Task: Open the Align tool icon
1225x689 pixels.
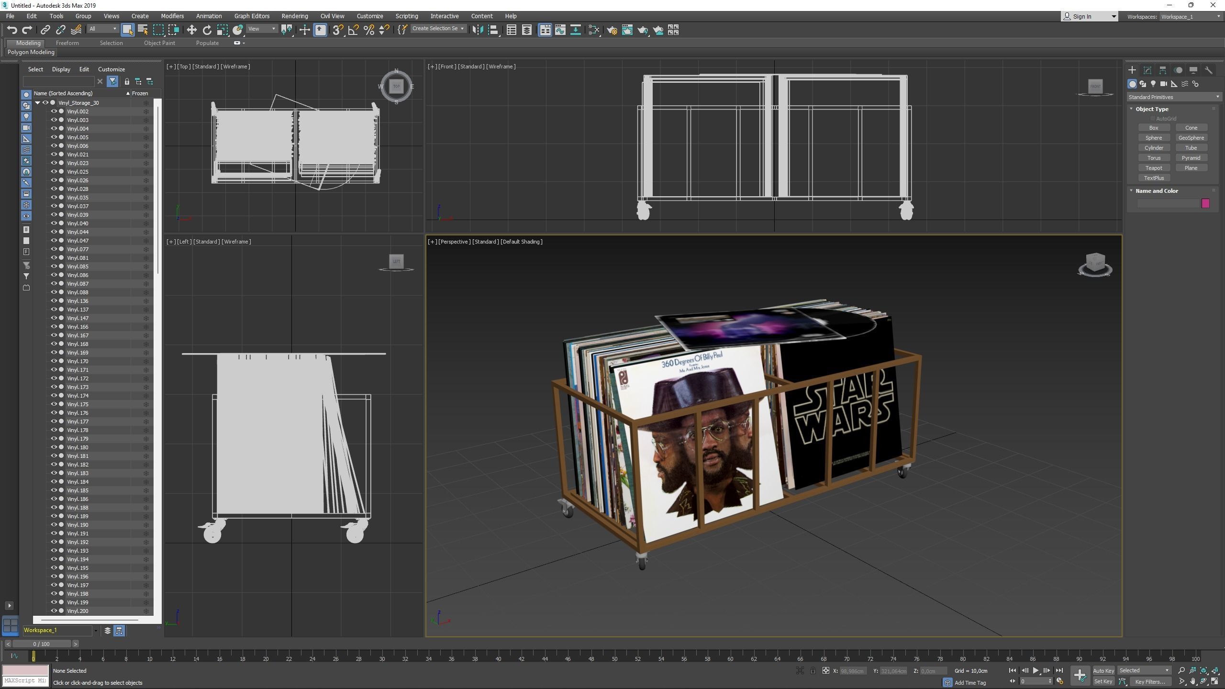Action: coord(493,30)
